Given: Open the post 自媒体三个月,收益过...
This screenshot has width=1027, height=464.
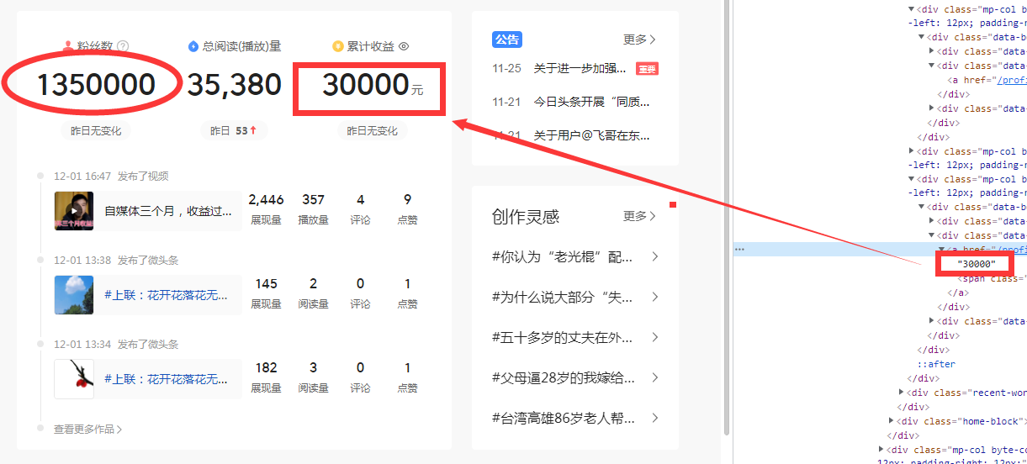Looking at the screenshot, I should (168, 211).
